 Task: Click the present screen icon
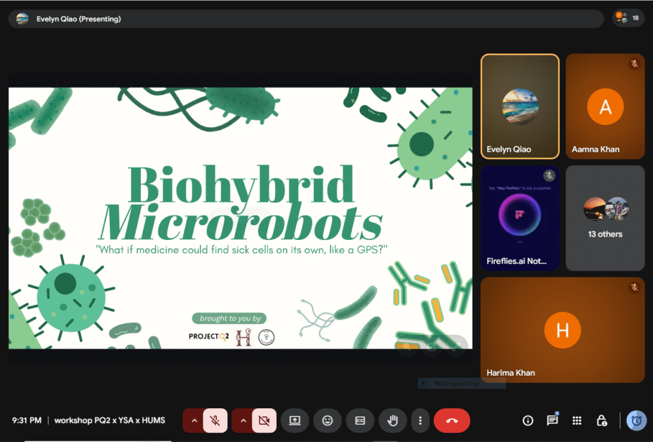coord(295,421)
